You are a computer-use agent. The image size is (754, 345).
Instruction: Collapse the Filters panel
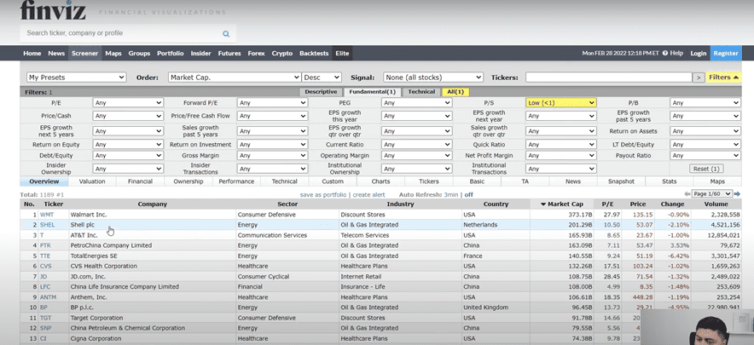(724, 78)
